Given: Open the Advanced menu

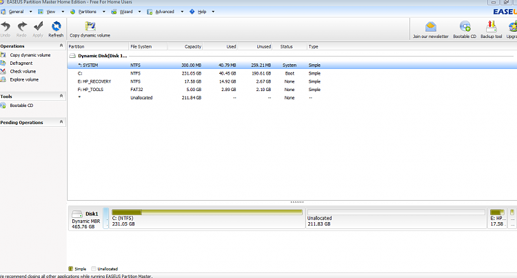Looking at the screenshot, I should click(165, 12).
